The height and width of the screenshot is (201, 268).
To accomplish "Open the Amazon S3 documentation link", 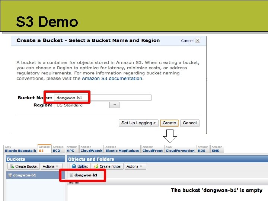I will click(112, 79).
